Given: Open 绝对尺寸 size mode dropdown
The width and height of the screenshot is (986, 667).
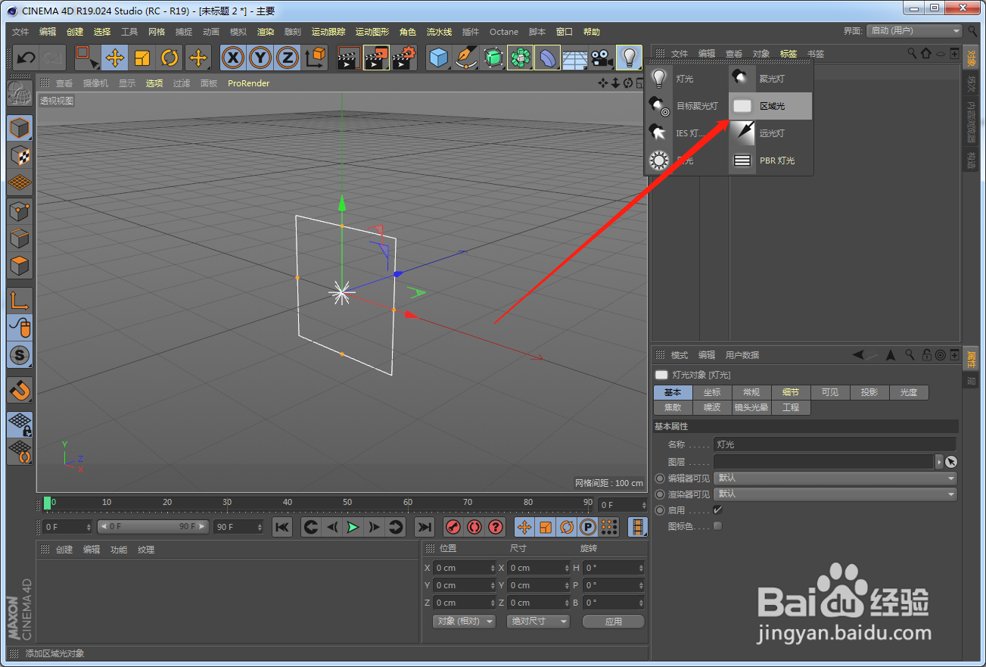Looking at the screenshot, I should coord(538,621).
